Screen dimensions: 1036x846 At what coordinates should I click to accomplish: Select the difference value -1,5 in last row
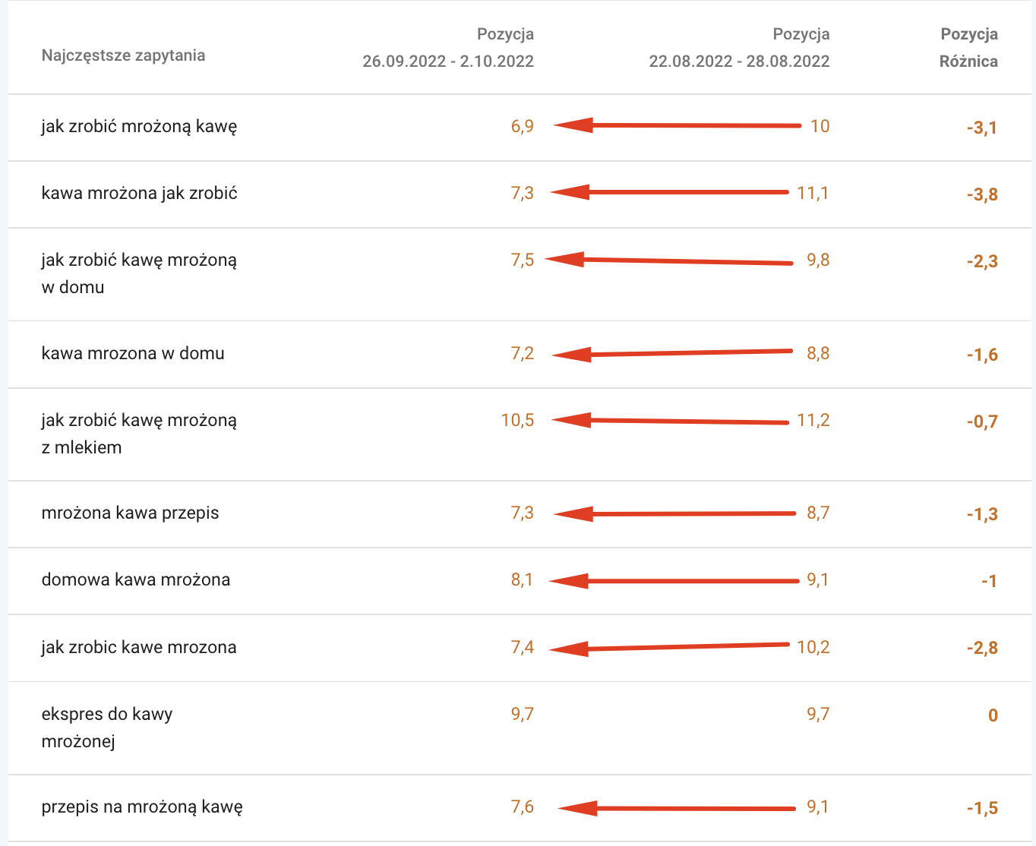pos(982,808)
